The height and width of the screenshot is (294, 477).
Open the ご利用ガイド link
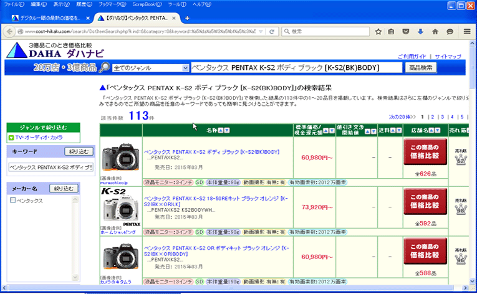pos(412,57)
